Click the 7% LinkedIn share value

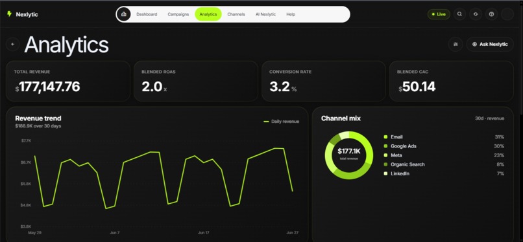(500, 173)
